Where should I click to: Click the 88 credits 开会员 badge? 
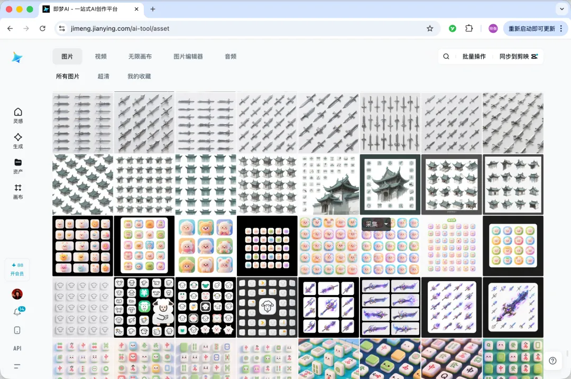click(17, 270)
